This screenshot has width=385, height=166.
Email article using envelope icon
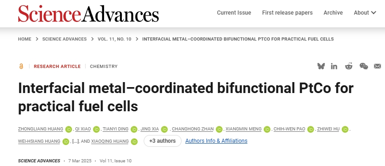377,66
